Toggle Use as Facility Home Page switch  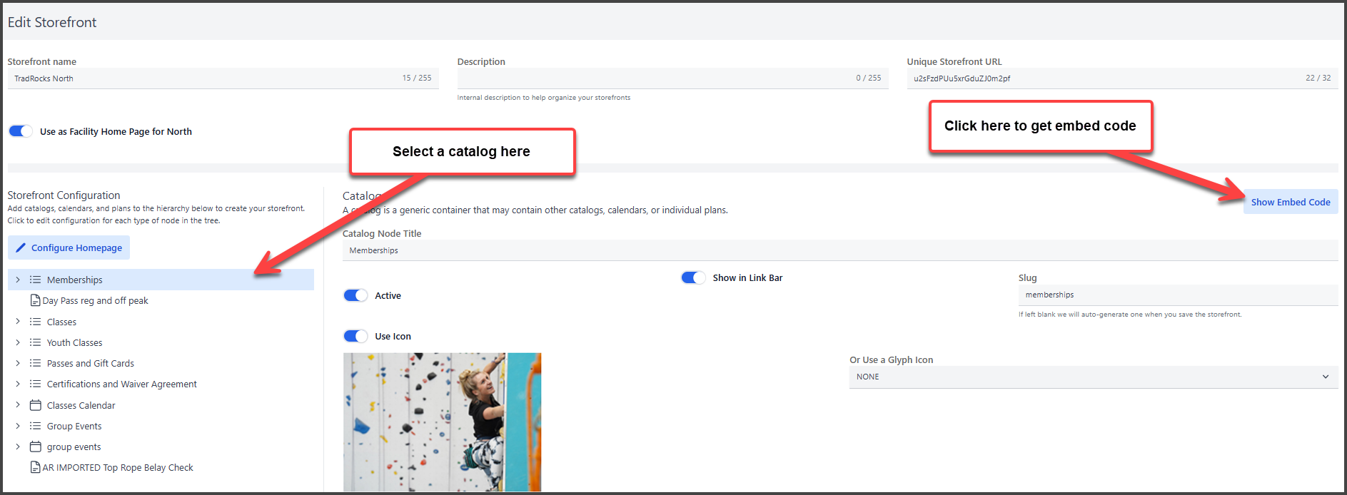21,131
